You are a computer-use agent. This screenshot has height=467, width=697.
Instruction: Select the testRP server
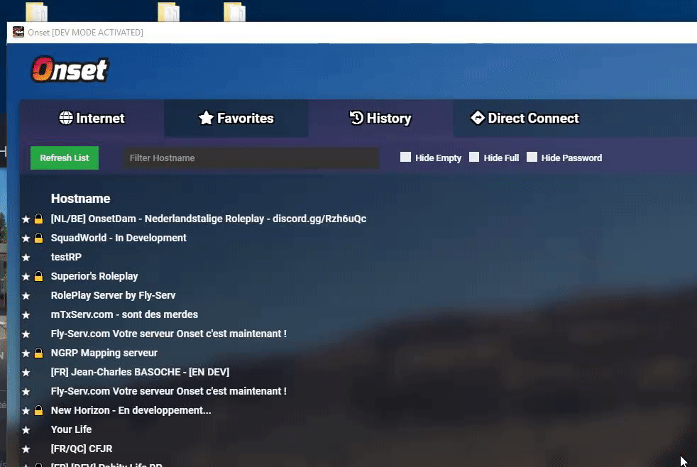click(x=66, y=257)
